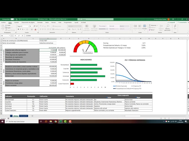Click the Name Box cell reference
The width and height of the screenshot is (189, 141).
5,36
